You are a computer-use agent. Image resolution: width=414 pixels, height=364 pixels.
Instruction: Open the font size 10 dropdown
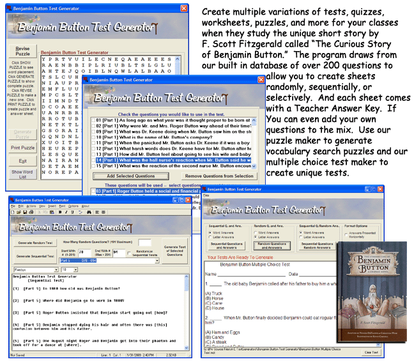click(75, 269)
